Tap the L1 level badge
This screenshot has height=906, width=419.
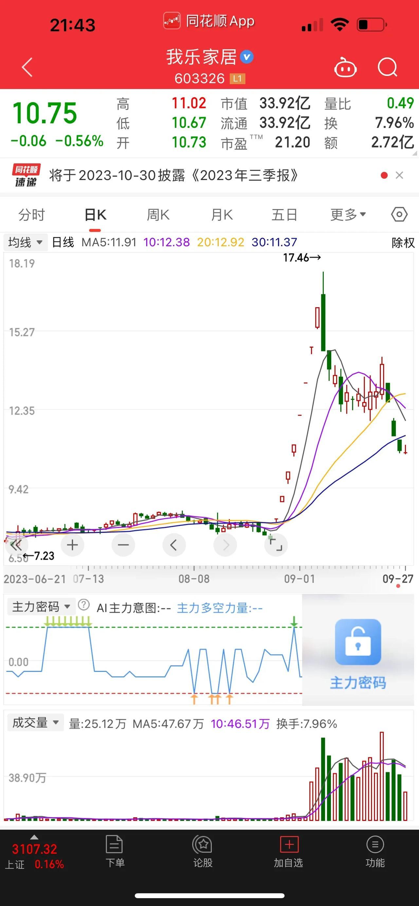237,79
